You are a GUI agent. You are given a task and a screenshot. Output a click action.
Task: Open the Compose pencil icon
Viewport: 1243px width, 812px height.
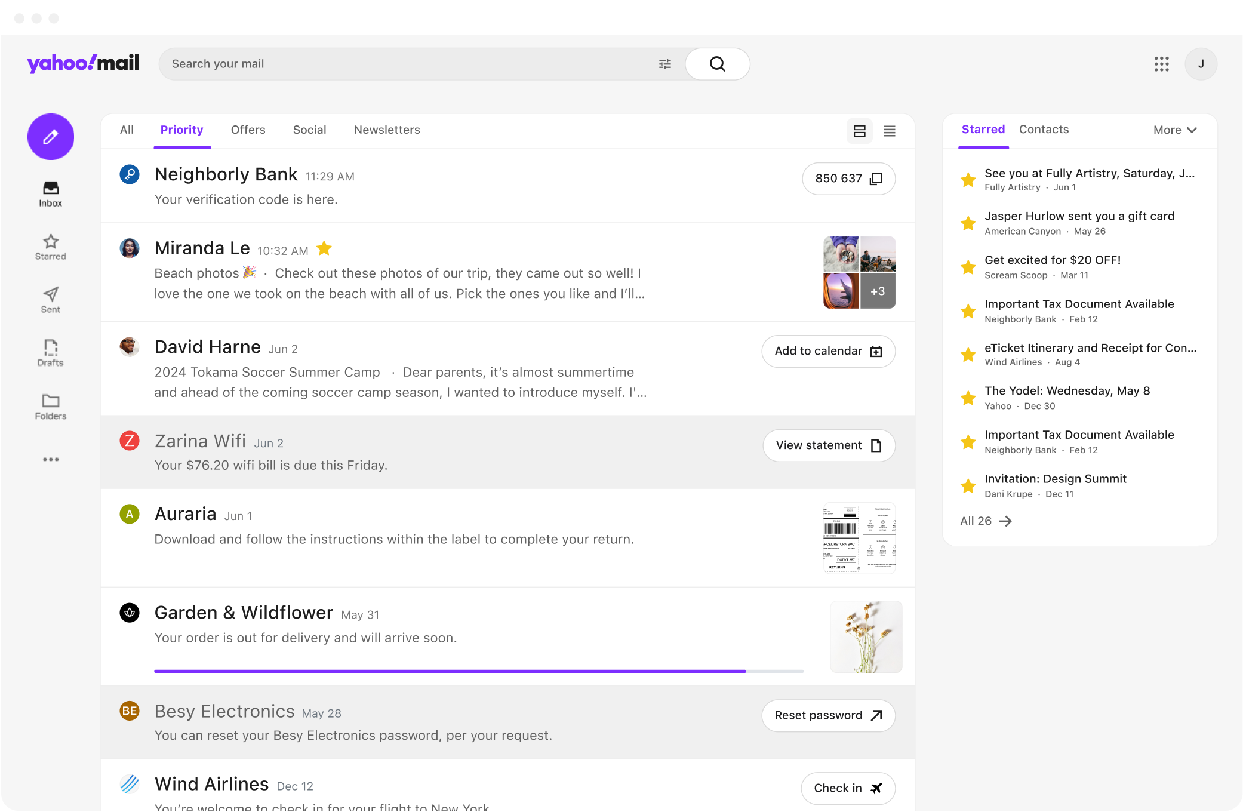pos(50,136)
